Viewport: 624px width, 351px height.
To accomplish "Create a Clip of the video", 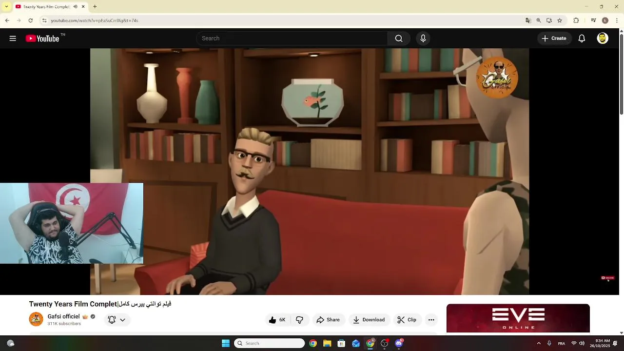I will tap(407, 320).
